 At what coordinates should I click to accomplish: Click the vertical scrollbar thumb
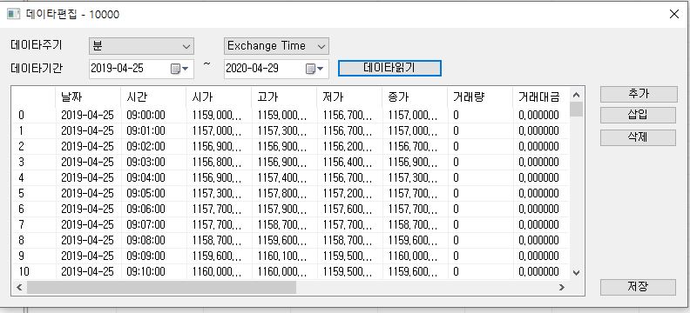(x=576, y=110)
